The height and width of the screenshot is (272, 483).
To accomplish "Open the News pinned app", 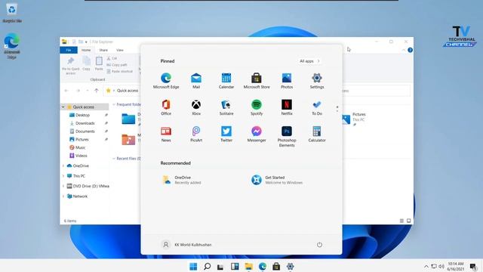I will click(x=166, y=134).
